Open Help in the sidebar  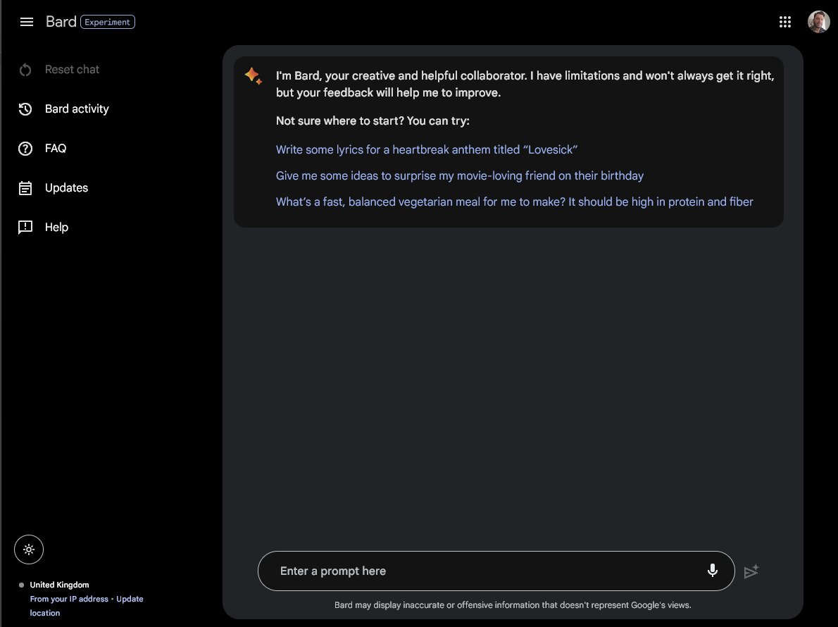[56, 228]
